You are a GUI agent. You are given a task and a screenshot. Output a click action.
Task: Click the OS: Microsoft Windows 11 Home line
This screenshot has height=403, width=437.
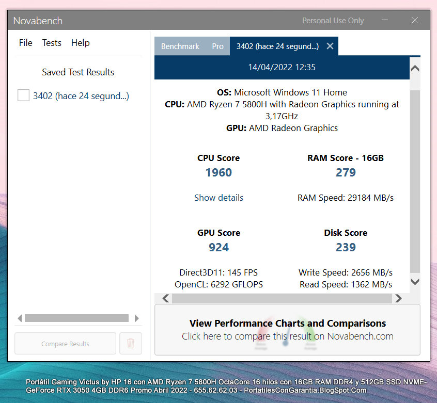coord(282,92)
